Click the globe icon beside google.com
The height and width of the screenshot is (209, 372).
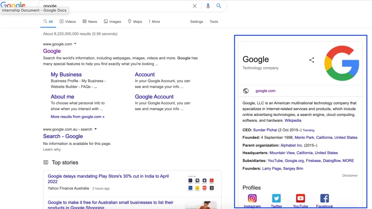pyautogui.click(x=246, y=91)
